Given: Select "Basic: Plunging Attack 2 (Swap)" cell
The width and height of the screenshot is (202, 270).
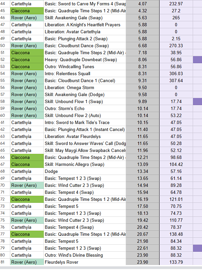Looking at the screenshot, I should coord(85,39).
